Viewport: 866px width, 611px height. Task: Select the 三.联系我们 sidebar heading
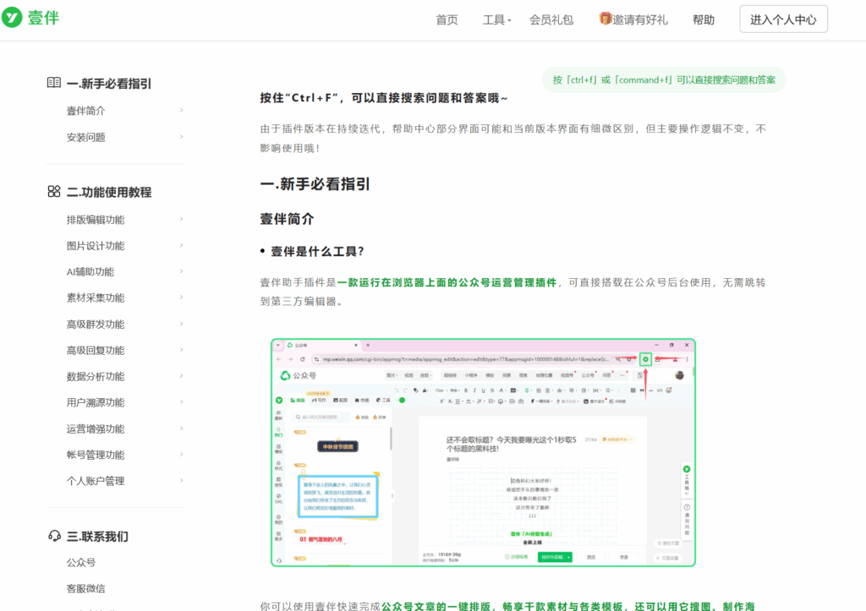97,537
